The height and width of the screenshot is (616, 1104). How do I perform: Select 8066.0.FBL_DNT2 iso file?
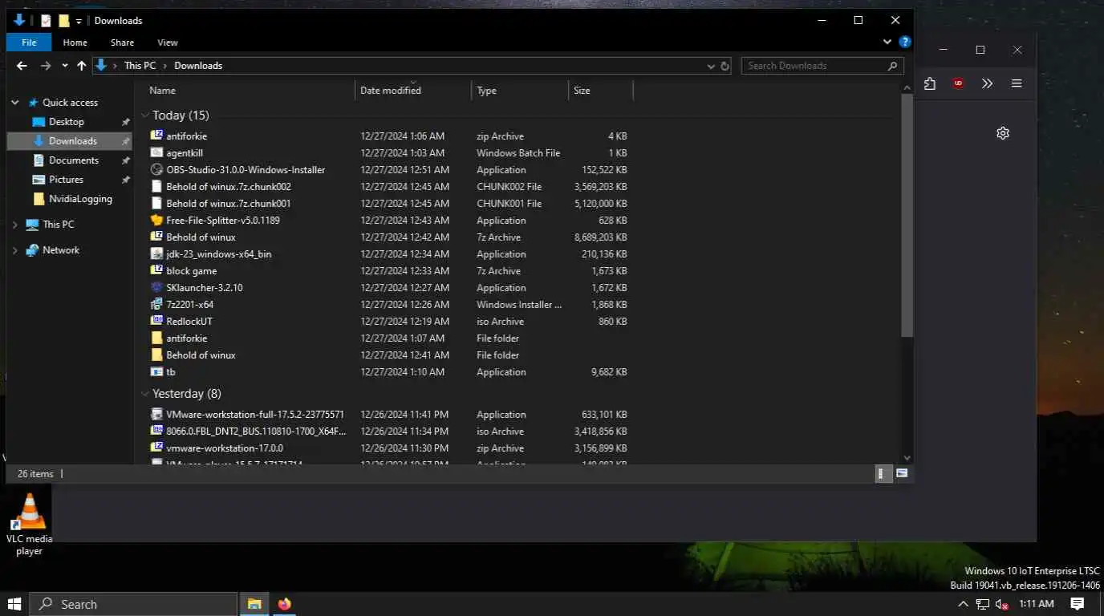(x=256, y=431)
